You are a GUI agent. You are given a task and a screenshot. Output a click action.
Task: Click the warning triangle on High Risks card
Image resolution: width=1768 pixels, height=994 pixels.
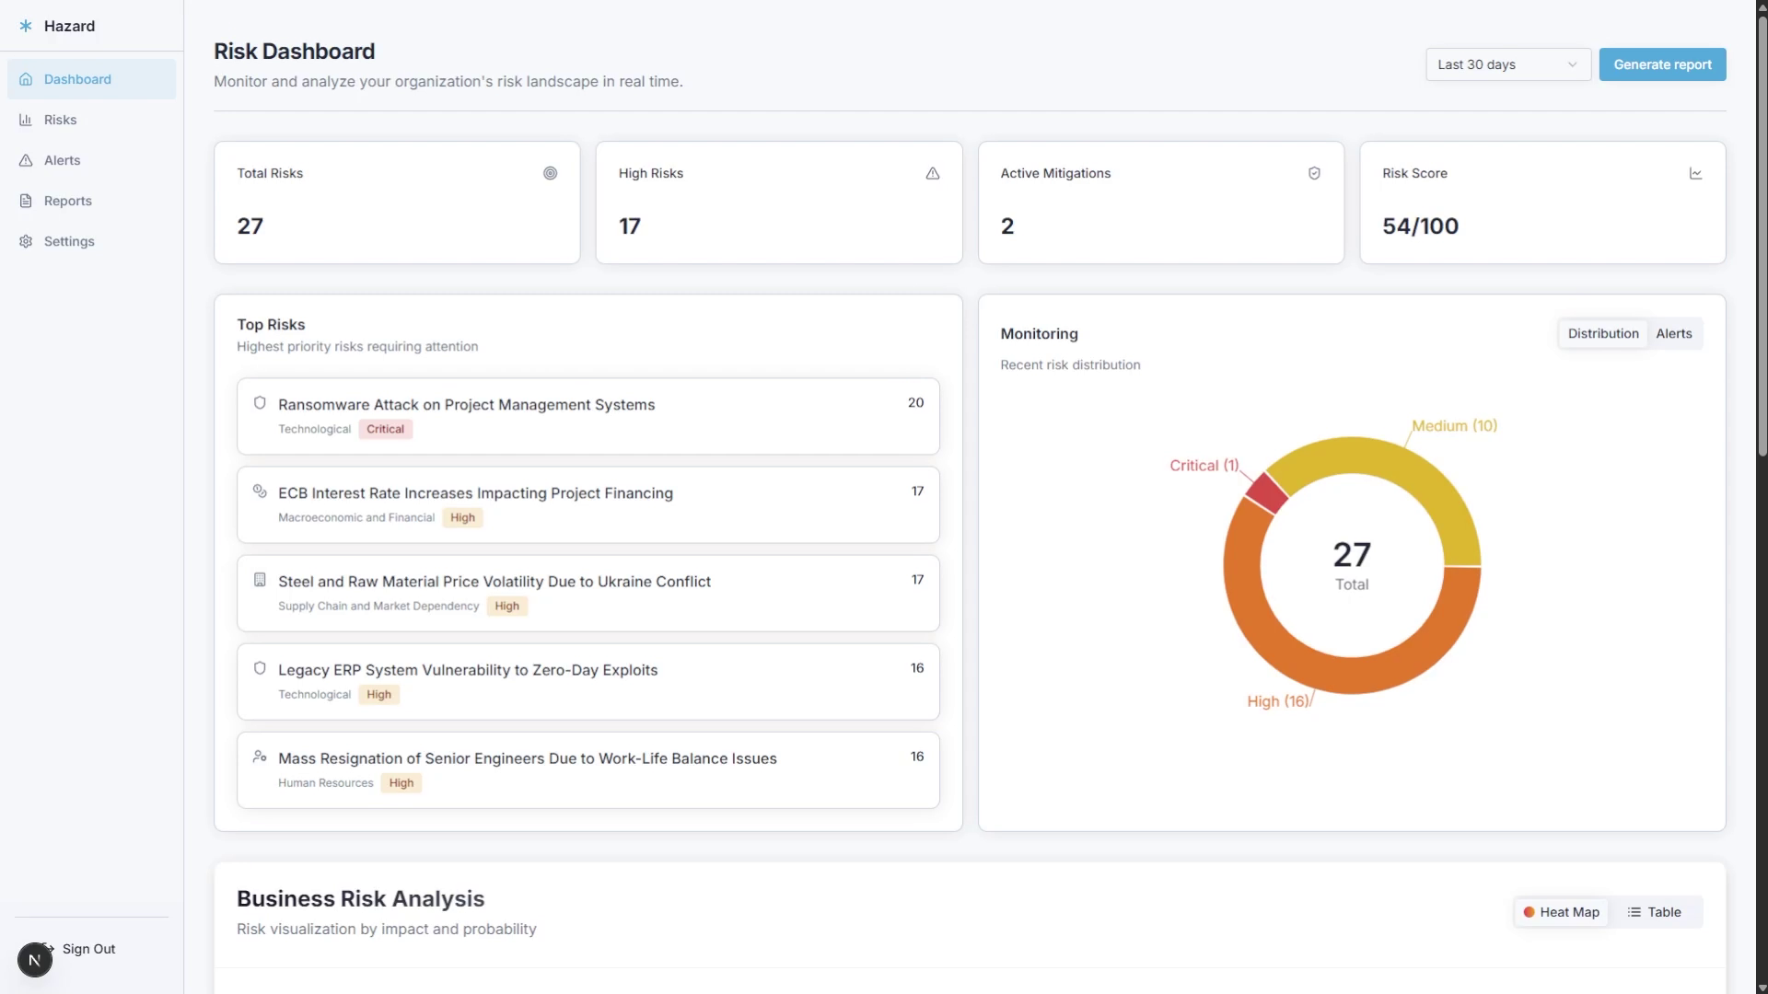click(x=932, y=173)
